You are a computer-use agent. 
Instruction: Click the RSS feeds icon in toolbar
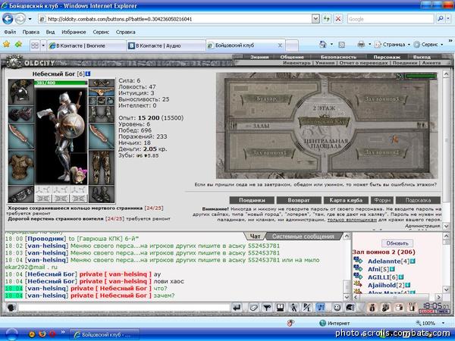click(342, 45)
